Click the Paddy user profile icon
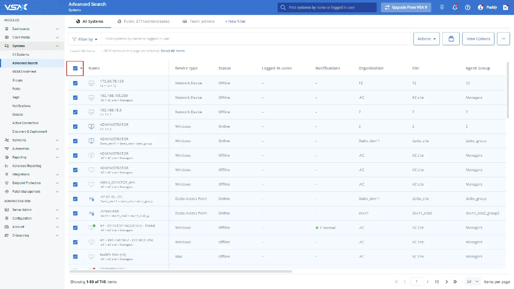 point(481,8)
